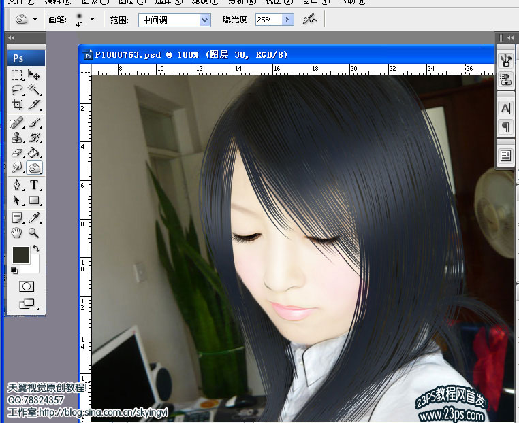The image size is (519, 423).
Task: Select the History Brush tool
Action: 34,137
